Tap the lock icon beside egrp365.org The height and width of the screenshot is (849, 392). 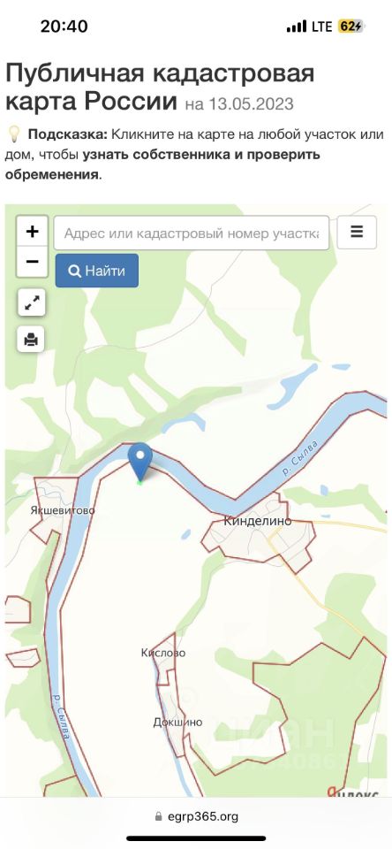pos(158,816)
